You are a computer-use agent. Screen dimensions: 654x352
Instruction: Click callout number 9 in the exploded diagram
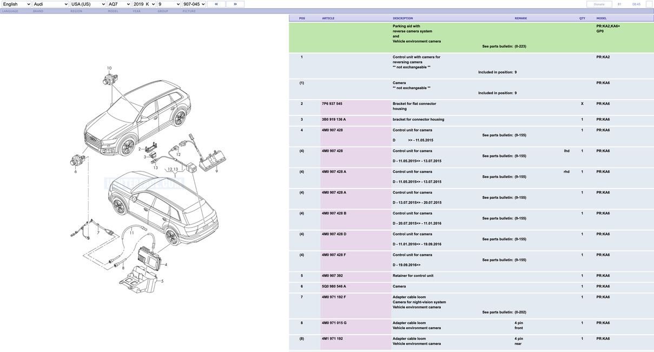point(217,171)
